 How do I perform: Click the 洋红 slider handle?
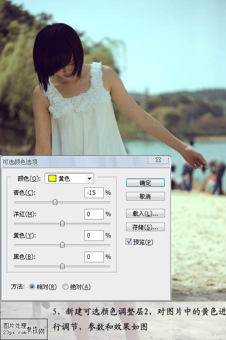pyautogui.click(x=62, y=223)
